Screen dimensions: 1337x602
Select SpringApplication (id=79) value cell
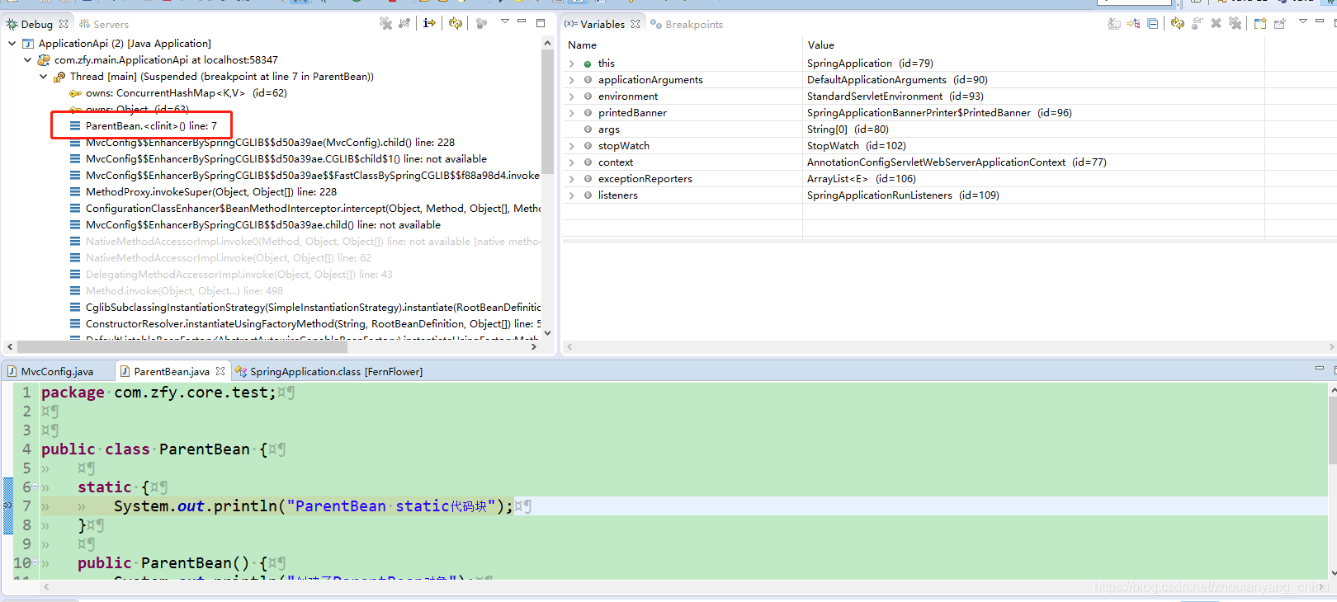pos(870,63)
